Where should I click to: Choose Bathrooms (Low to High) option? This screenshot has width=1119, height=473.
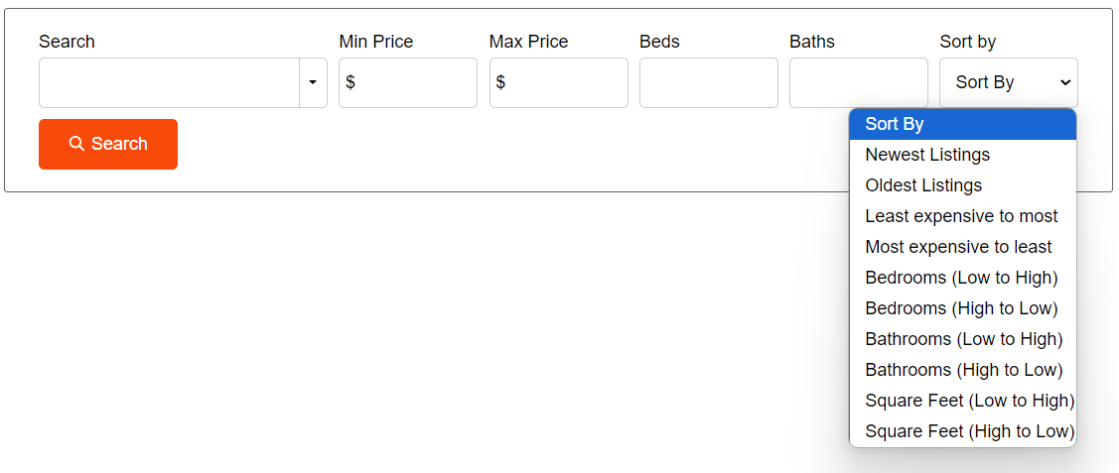tap(962, 339)
